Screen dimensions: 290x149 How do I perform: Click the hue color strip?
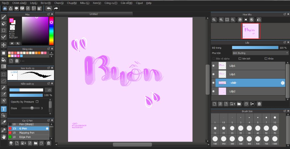(x=51, y=31)
